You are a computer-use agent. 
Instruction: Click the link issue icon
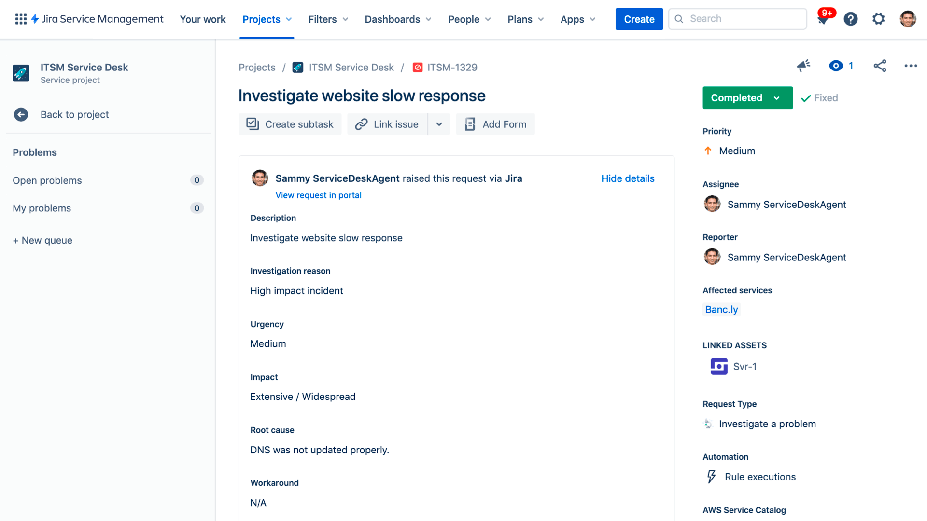coord(360,124)
